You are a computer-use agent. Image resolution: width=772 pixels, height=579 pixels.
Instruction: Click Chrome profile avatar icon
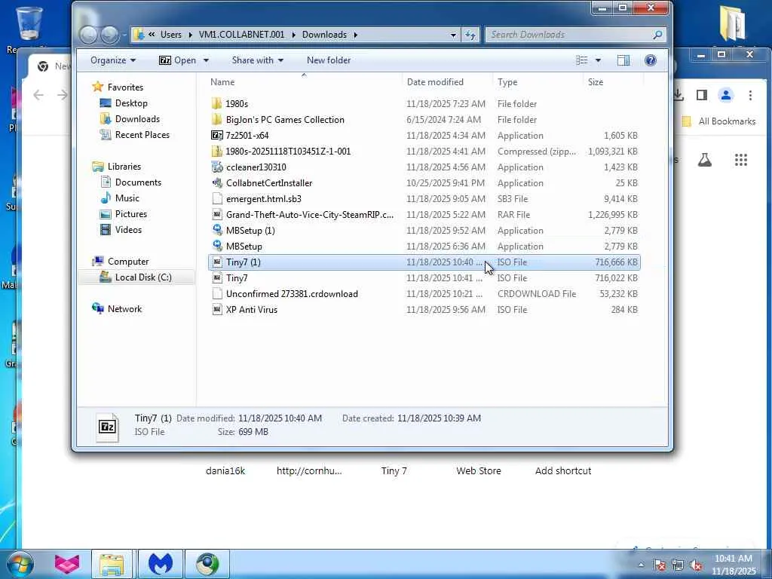coord(726,95)
